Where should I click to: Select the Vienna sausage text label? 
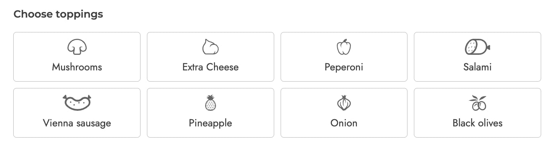pos(77,123)
